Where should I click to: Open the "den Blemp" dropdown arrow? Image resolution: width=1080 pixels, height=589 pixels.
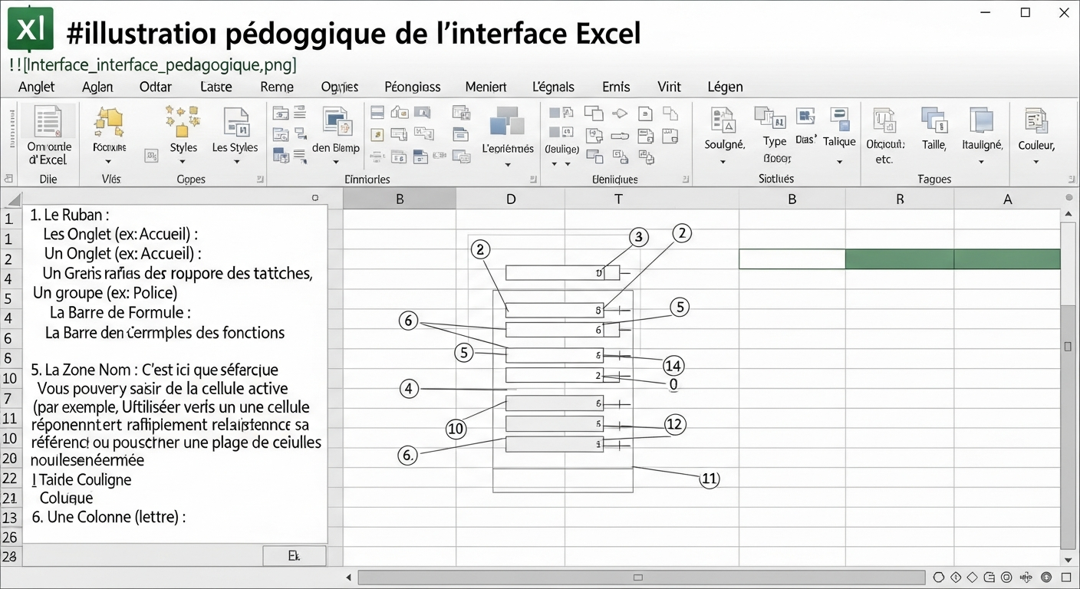coord(336,162)
